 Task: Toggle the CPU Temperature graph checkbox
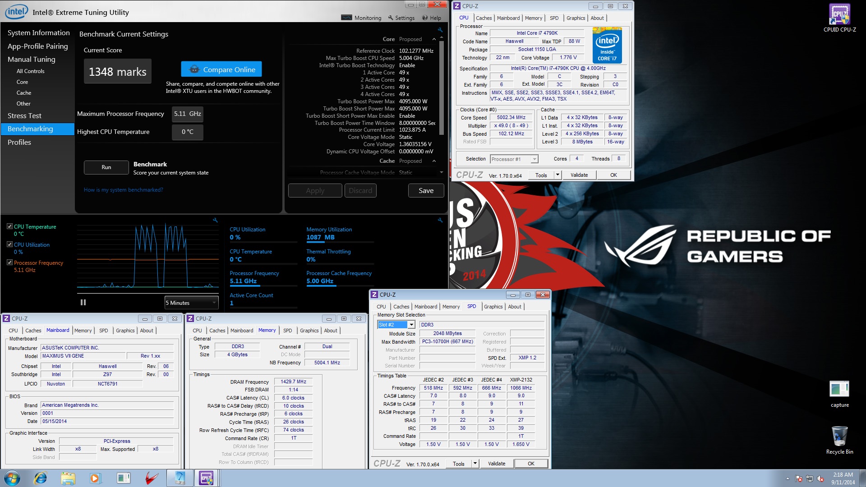[9, 226]
